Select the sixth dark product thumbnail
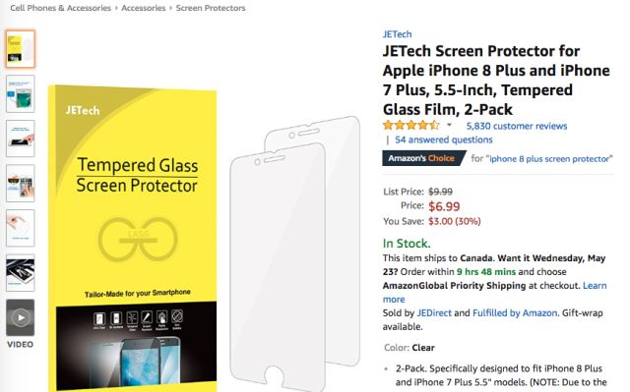The width and height of the screenshot is (630, 392). (20, 272)
